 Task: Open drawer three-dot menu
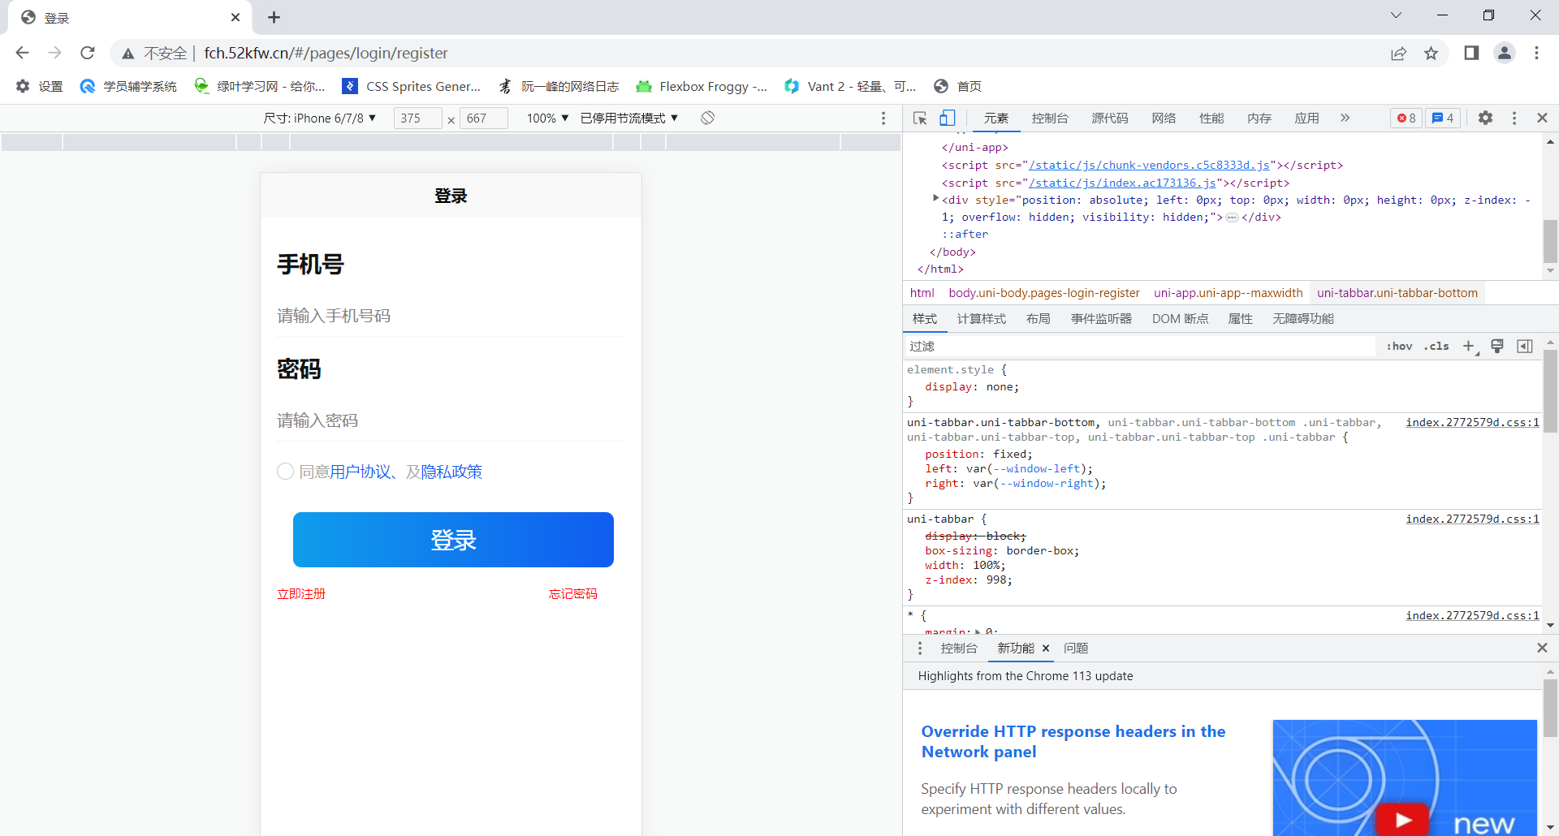pos(920,648)
